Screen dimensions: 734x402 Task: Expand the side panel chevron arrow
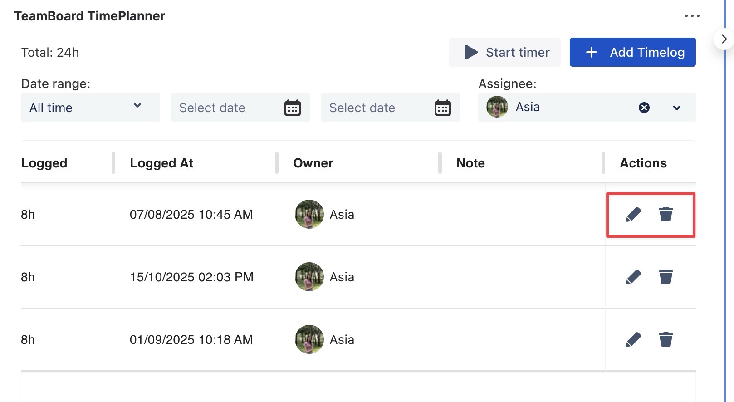point(724,39)
